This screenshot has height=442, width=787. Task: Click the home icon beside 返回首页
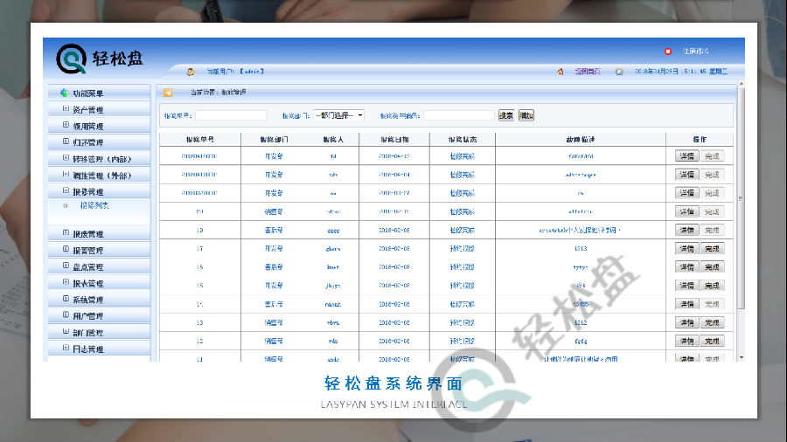click(x=561, y=72)
